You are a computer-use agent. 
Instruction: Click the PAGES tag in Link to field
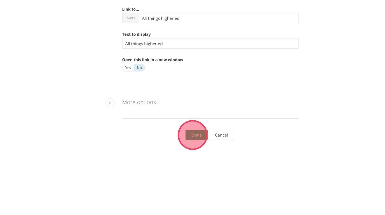coord(131,18)
